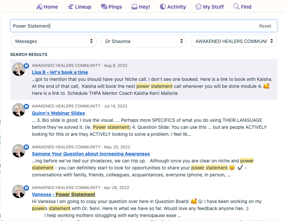The height and width of the screenshot is (221, 286).
Task: Click the Hey! inbox tray icon
Action: (134, 7)
